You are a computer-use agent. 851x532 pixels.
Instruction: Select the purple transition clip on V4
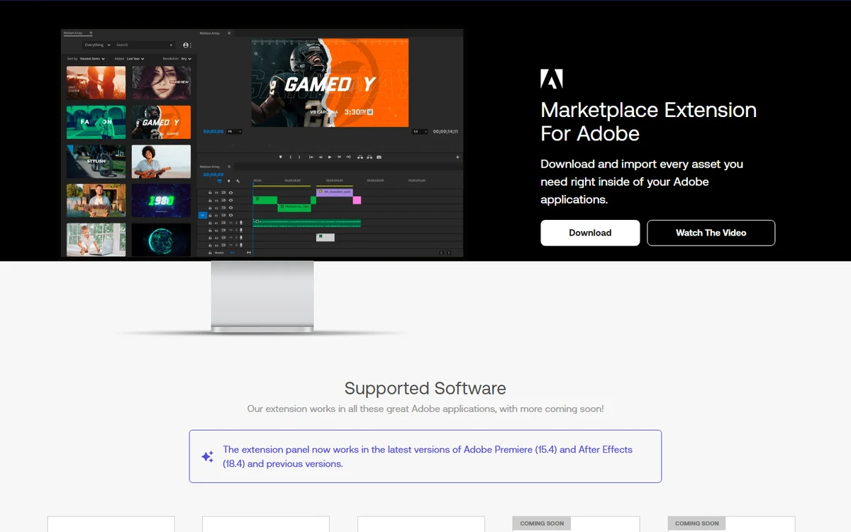[335, 192]
